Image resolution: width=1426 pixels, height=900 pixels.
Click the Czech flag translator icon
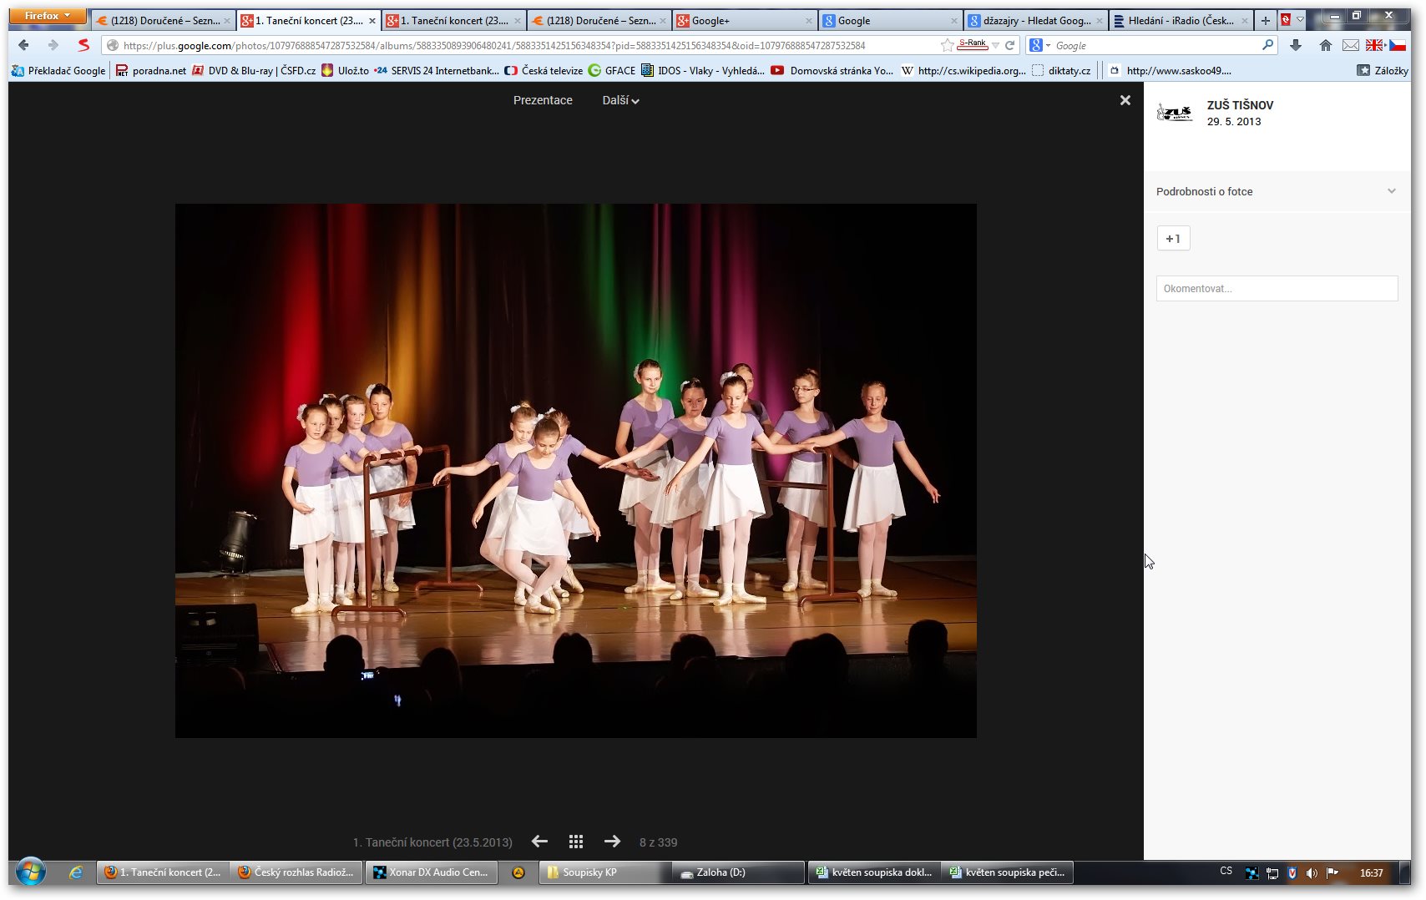coord(1398,45)
